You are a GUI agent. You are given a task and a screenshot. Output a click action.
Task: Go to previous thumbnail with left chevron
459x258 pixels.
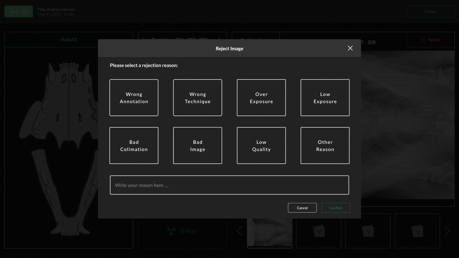tap(240, 231)
